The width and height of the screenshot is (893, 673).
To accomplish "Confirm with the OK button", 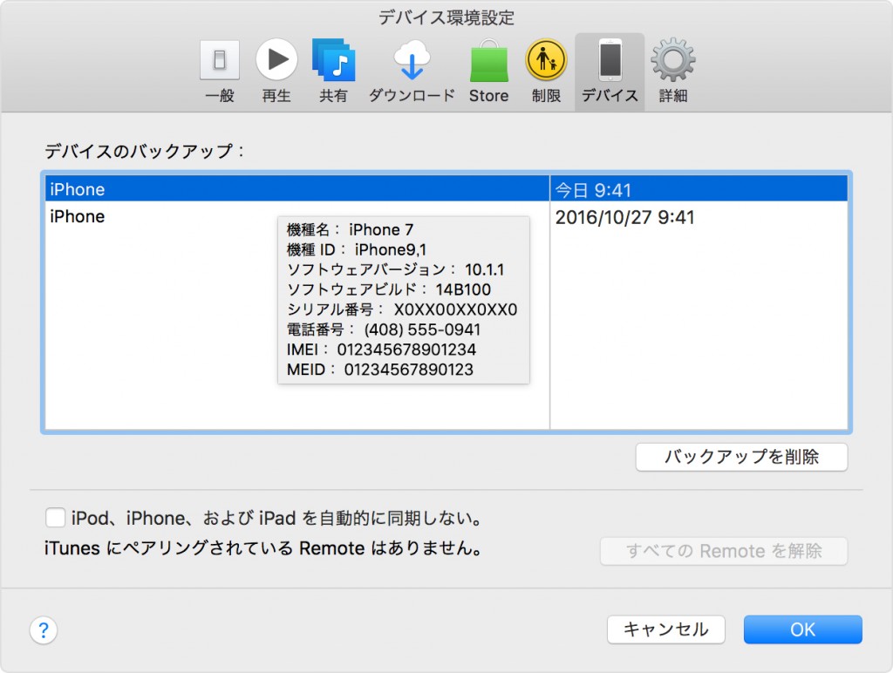I will [x=802, y=629].
